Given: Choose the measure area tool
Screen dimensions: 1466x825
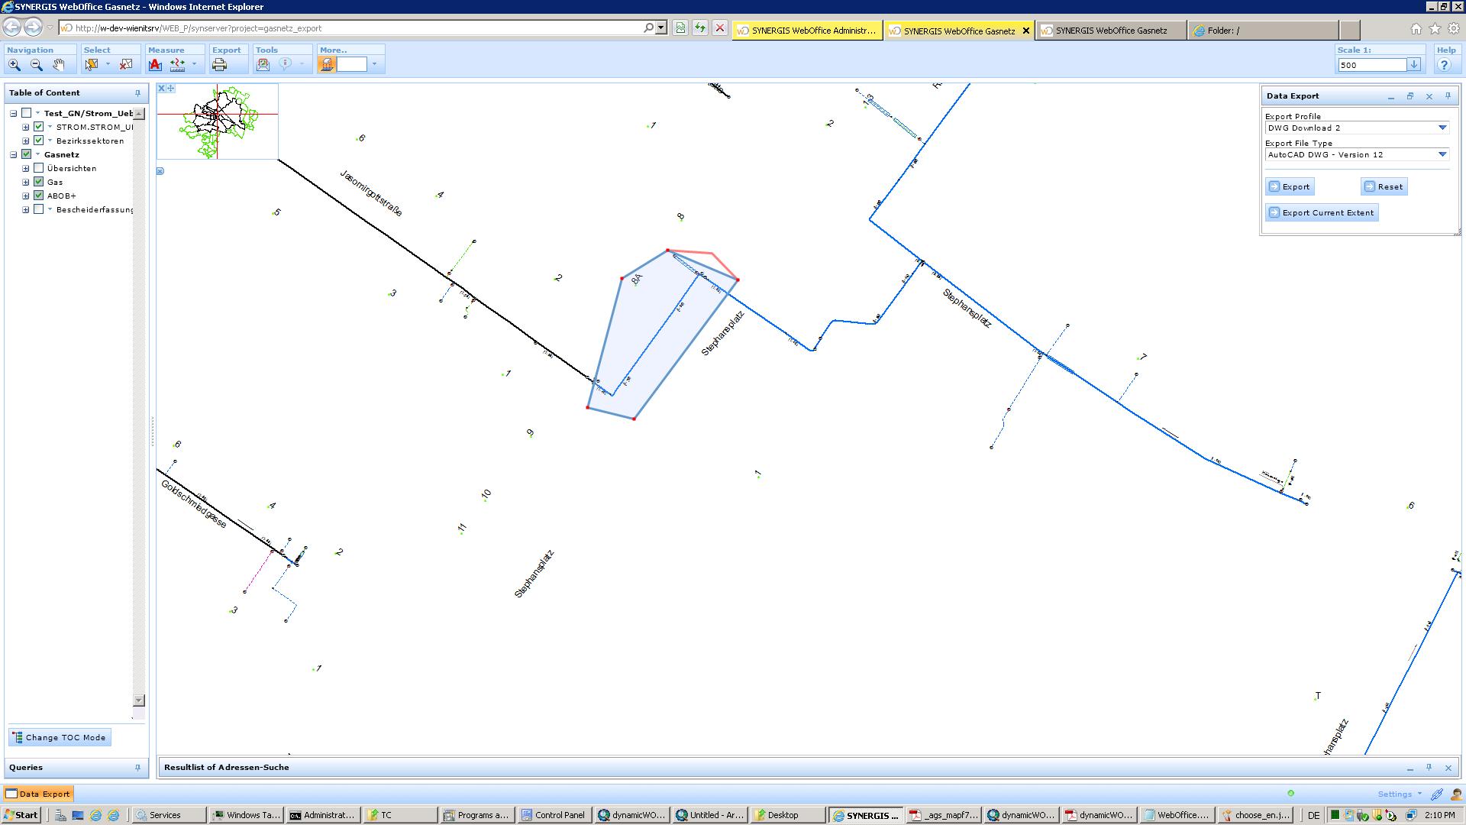Looking at the screenshot, I should point(155,65).
